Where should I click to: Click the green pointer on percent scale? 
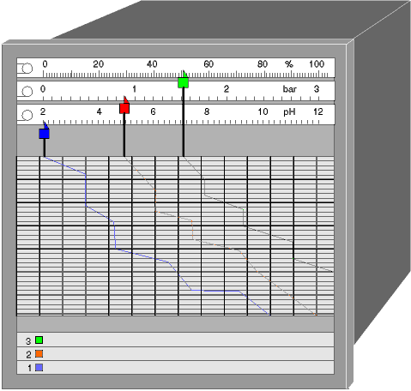(183, 82)
